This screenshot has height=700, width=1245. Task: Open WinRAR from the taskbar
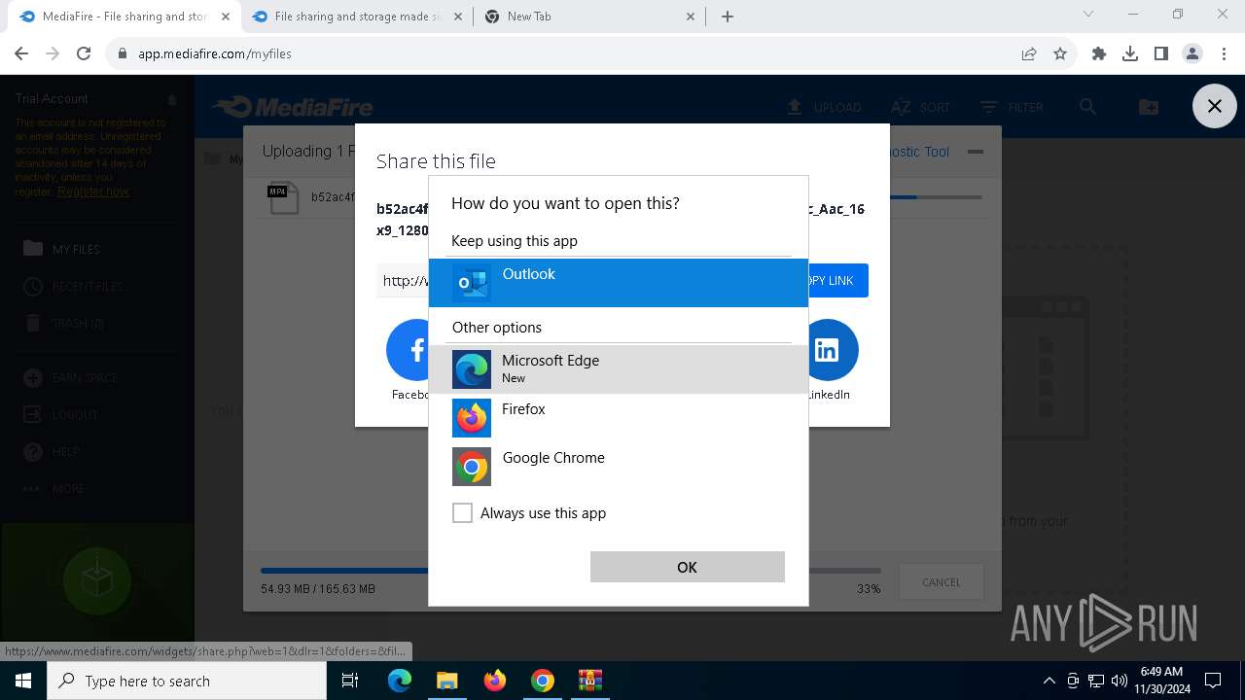point(589,681)
